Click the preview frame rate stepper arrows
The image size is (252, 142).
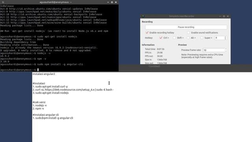click(226, 50)
